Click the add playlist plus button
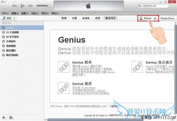Viewport: 177px width, 121px height. tap(4, 118)
